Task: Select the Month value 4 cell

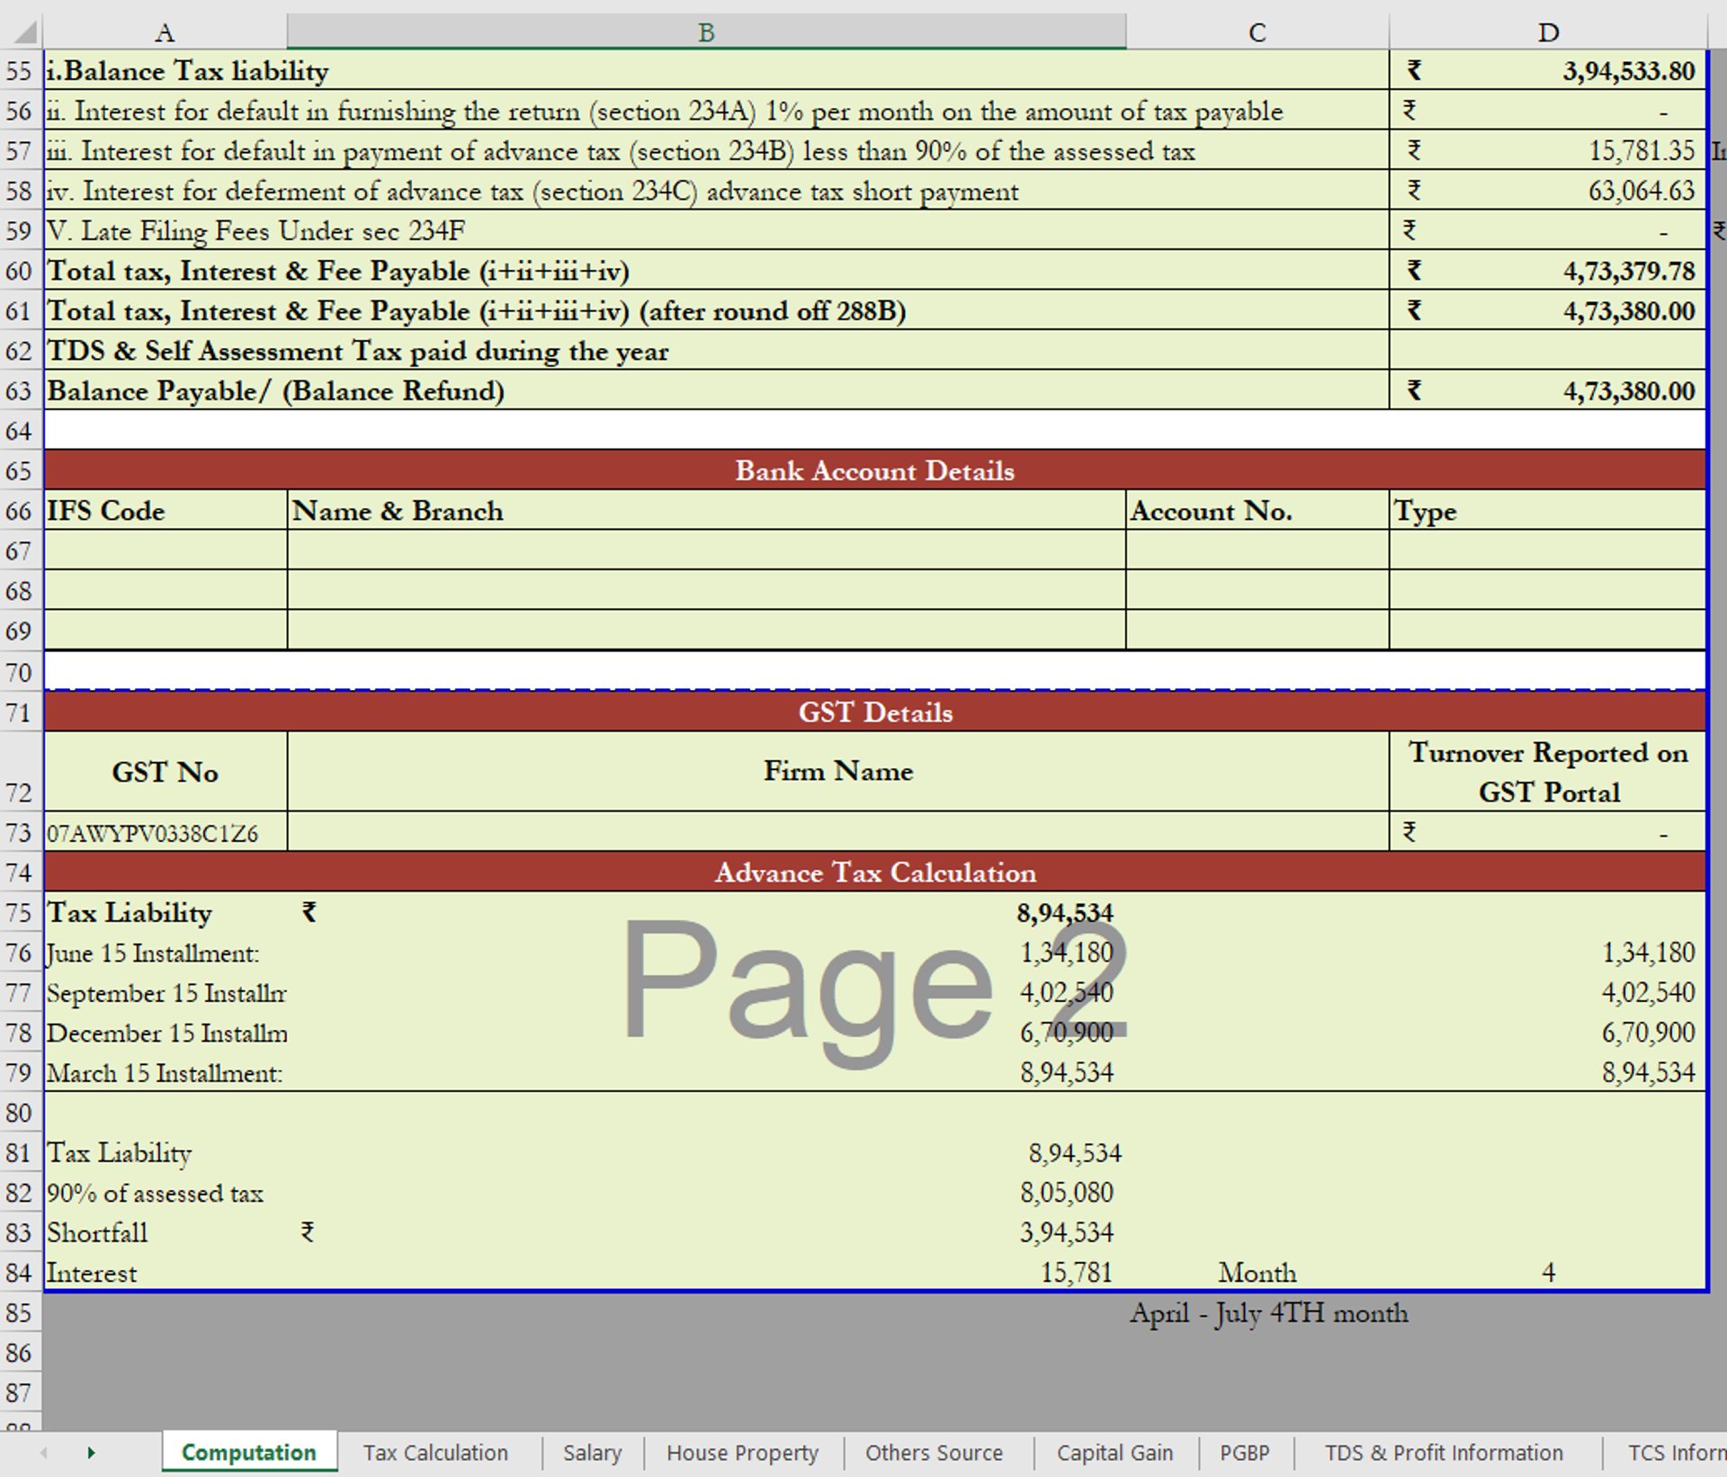Action: [x=1547, y=1273]
